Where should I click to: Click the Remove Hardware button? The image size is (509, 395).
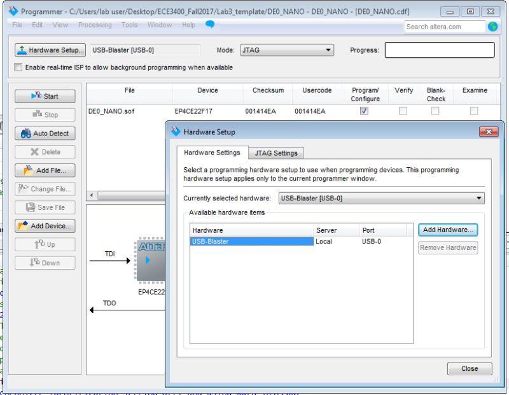click(448, 247)
